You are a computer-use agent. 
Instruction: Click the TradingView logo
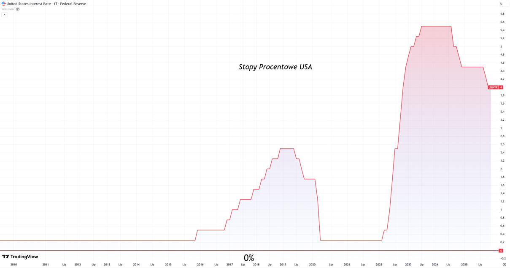[20, 257]
